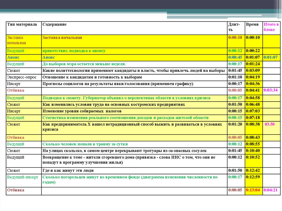Click the duration '0:01:10' cell
282x211 pixels.
235,77
